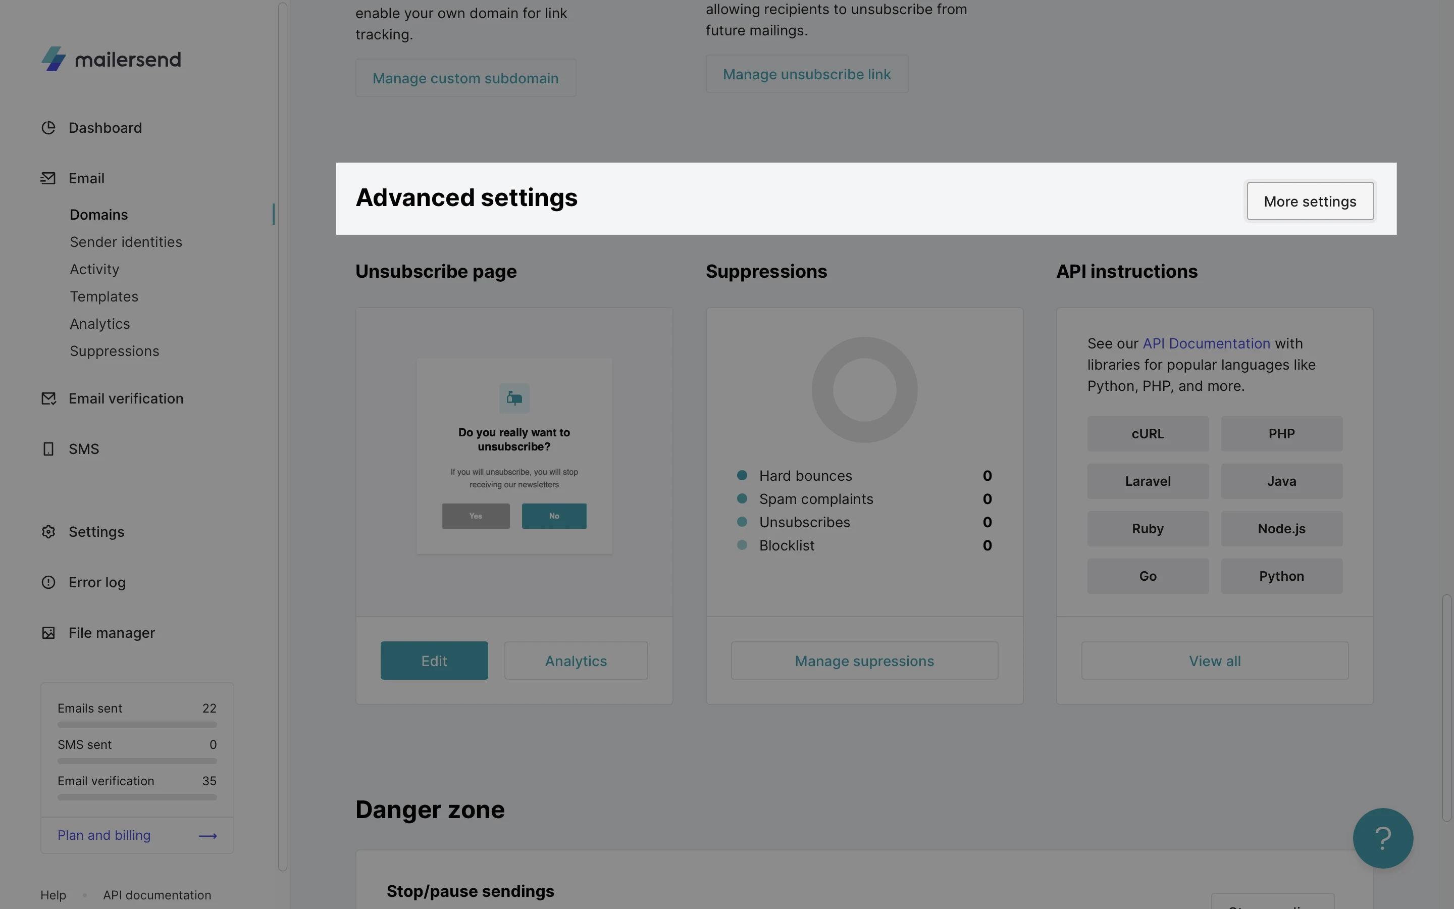Viewport: 1454px width, 909px height.
Task: Open Dashboard via pie chart icon
Action: (48, 127)
